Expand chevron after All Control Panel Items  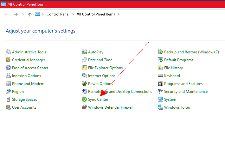click(x=119, y=14)
